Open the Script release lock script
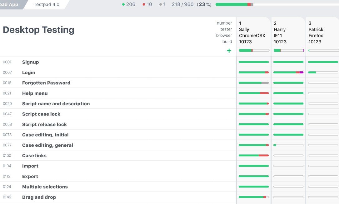 [44, 125]
